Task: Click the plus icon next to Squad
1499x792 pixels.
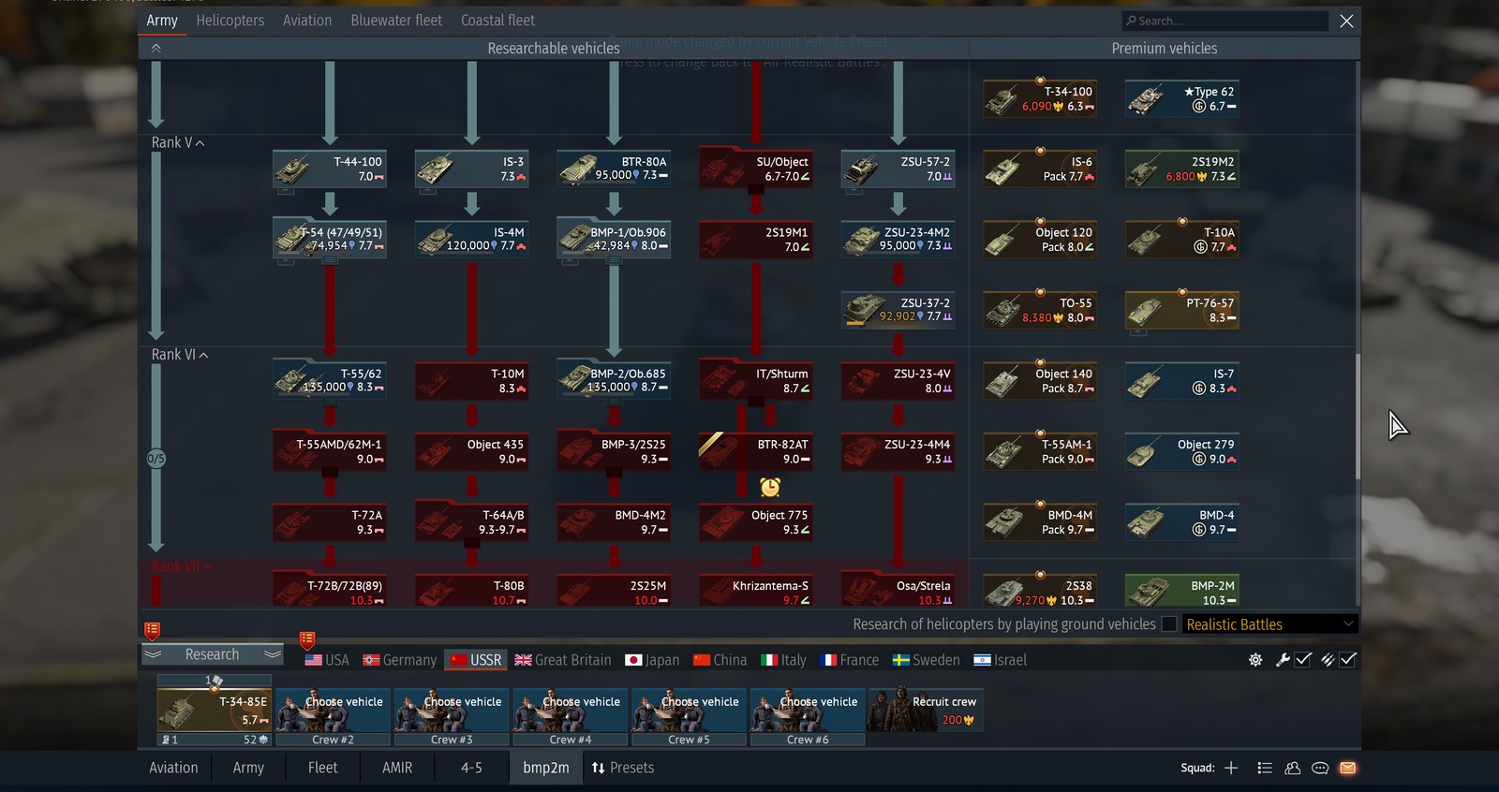Action: (x=1231, y=768)
